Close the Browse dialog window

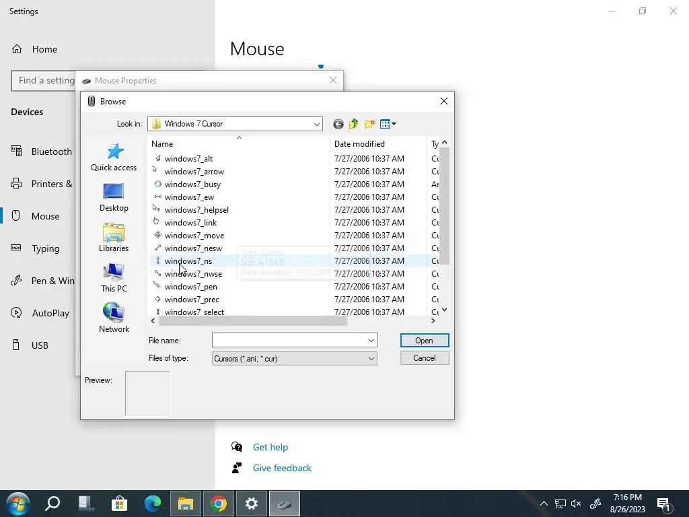pos(444,101)
